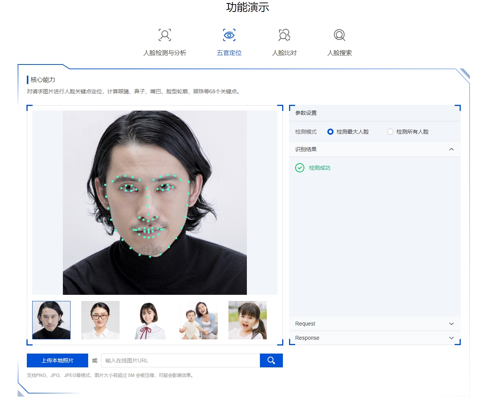The width and height of the screenshot is (483, 405).
Task: Select the mother and baby sample thumbnail
Action: tap(199, 320)
